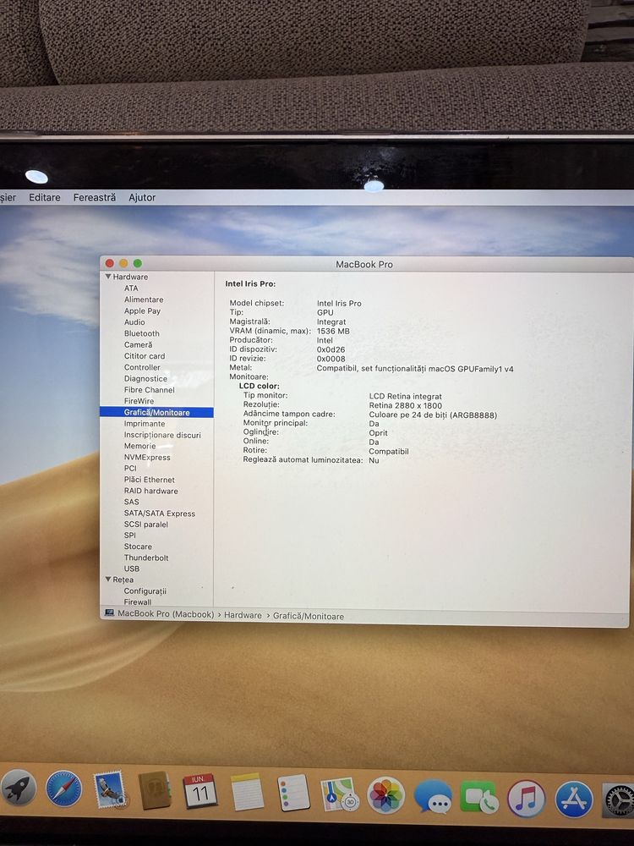Image resolution: width=634 pixels, height=846 pixels.
Task: Select Configurații under Rețea
Action: tap(145, 591)
